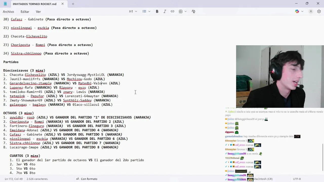
Task: Click 'Zmaty-Showmaker69' in match 7
Action: click(26, 100)
